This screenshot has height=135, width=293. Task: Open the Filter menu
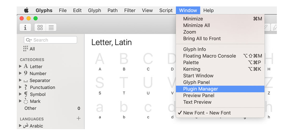(x=130, y=11)
